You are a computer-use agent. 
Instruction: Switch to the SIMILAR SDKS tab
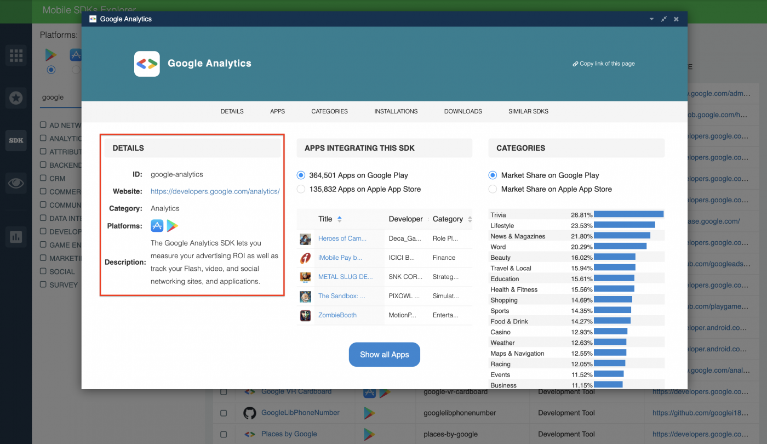[528, 111]
